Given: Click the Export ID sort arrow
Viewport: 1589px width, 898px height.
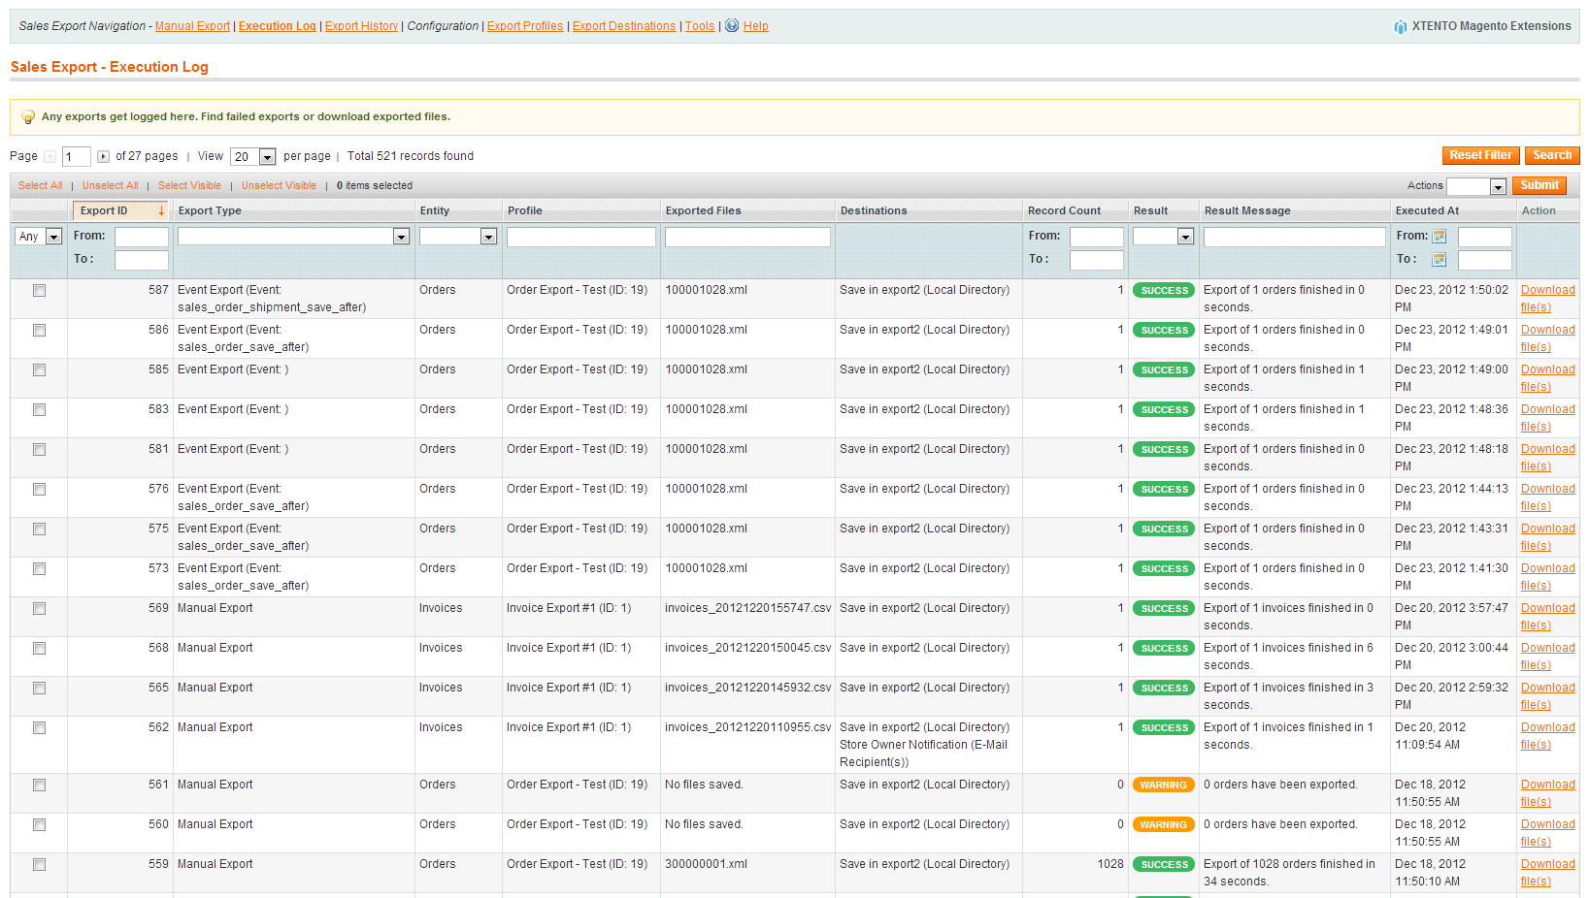Looking at the screenshot, I should coord(161,210).
